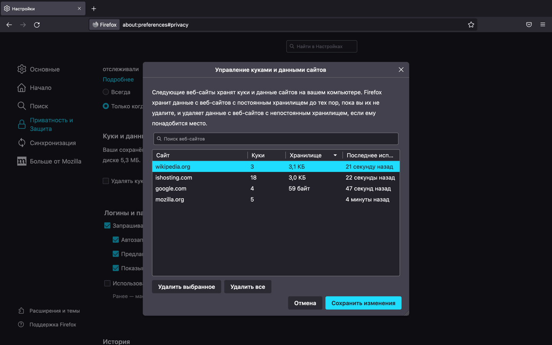Open the hamburger application menu

click(x=543, y=25)
